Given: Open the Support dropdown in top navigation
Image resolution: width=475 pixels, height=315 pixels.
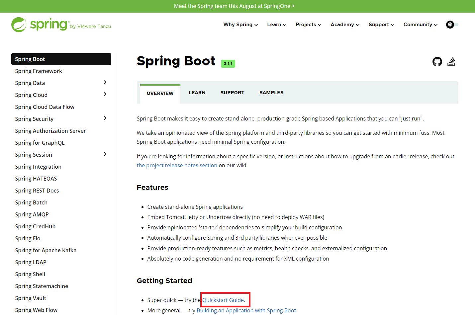Looking at the screenshot, I should pyautogui.click(x=382, y=25).
